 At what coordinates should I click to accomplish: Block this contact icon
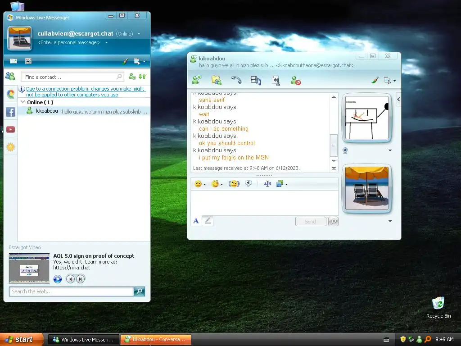[295, 80]
